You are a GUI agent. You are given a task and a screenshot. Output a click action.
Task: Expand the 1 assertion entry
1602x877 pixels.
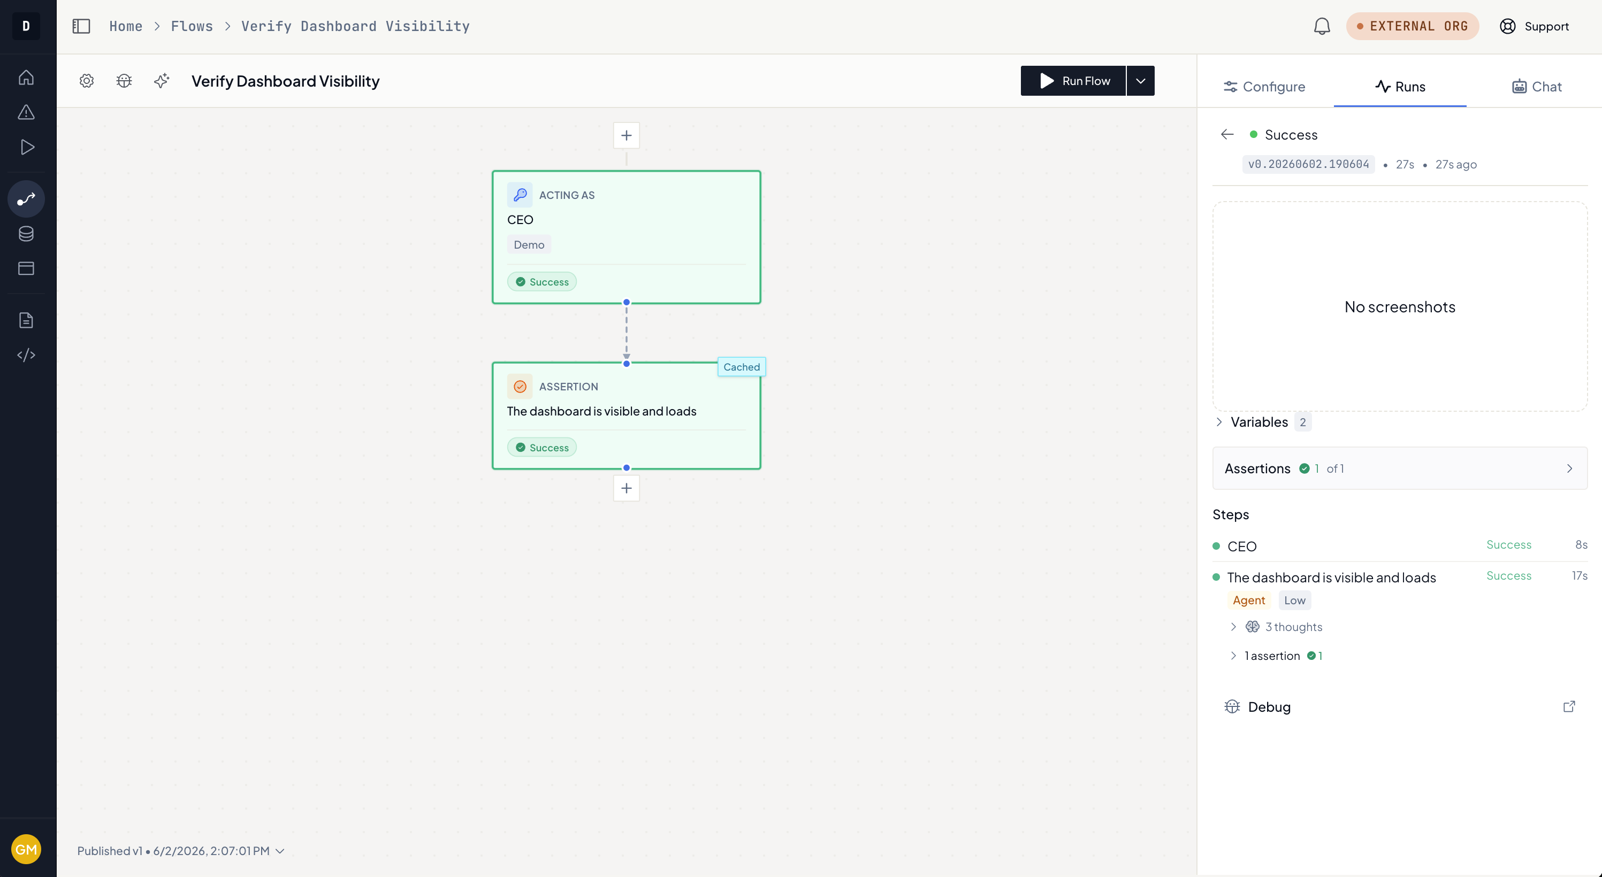coord(1276,656)
